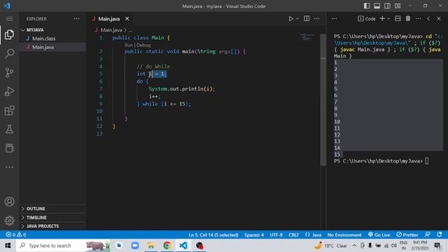Open Windows Start menu

click(8, 246)
